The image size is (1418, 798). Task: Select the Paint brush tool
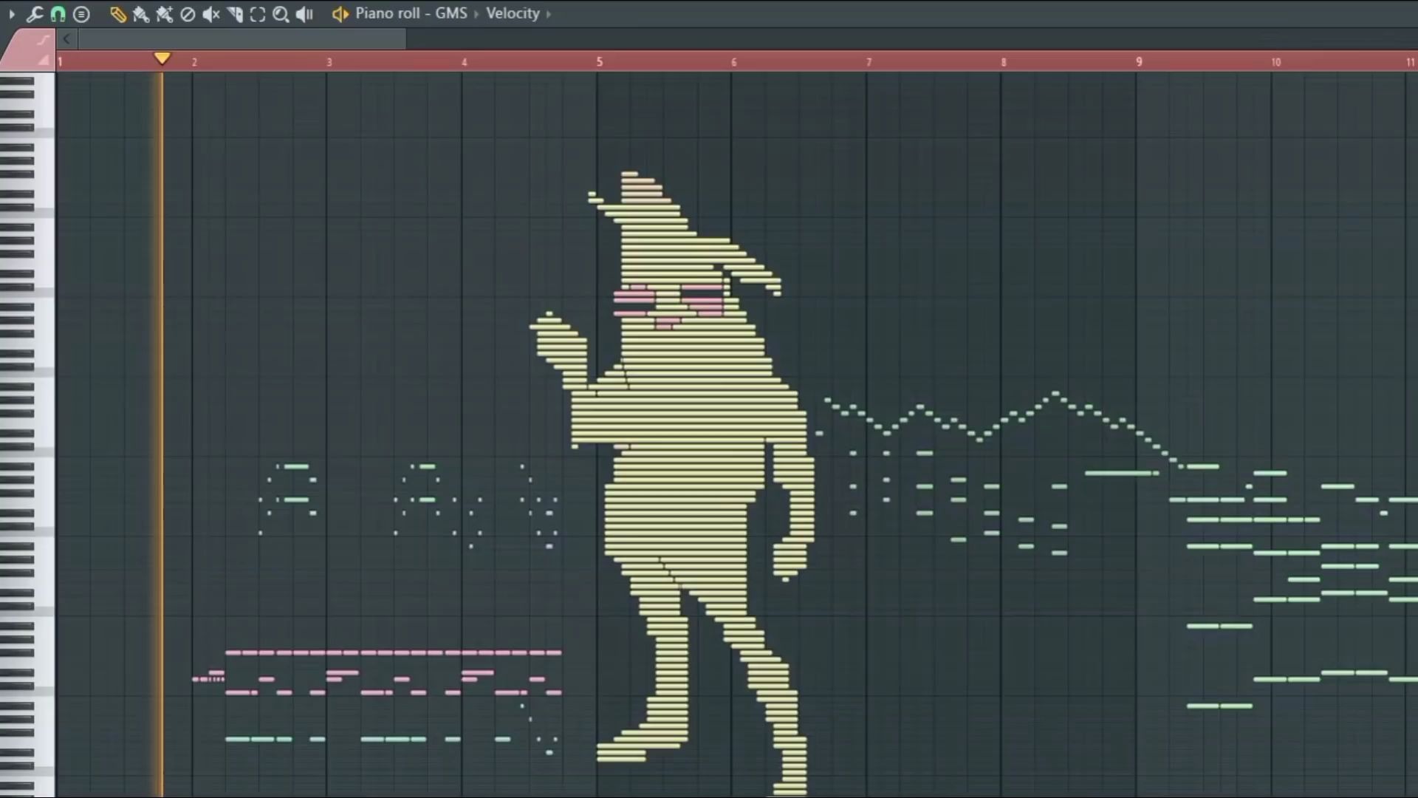[141, 14]
